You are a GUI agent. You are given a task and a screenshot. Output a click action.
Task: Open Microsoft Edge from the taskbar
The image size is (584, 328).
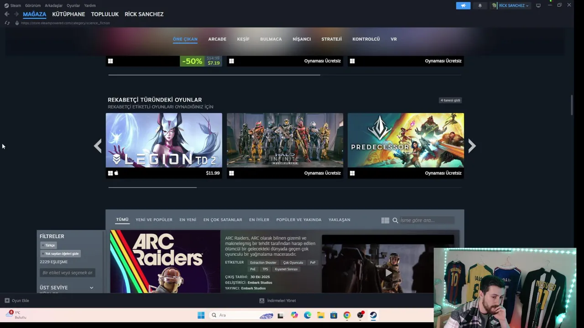coord(308,315)
